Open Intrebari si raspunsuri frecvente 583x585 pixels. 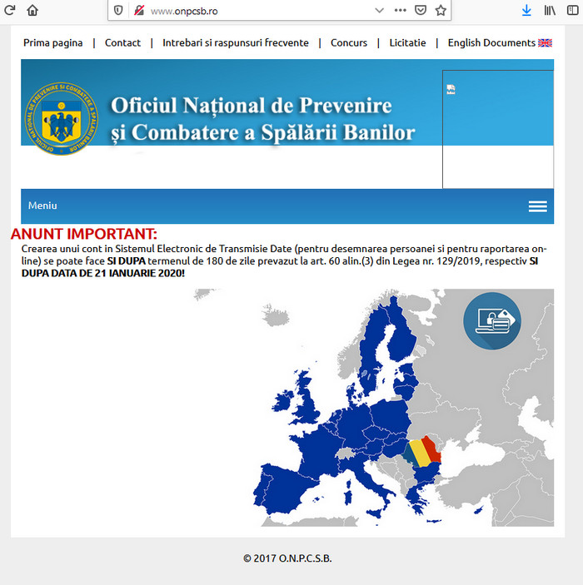tap(236, 43)
